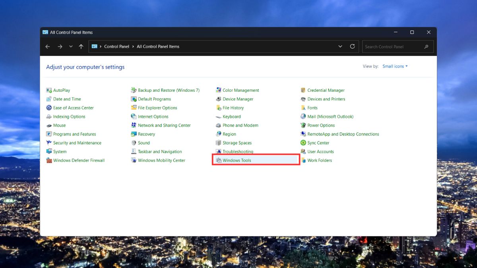Open the Sync Center icon
The height and width of the screenshot is (268, 477).
point(303,143)
